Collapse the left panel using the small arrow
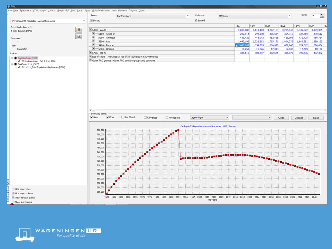 pos(8,14)
